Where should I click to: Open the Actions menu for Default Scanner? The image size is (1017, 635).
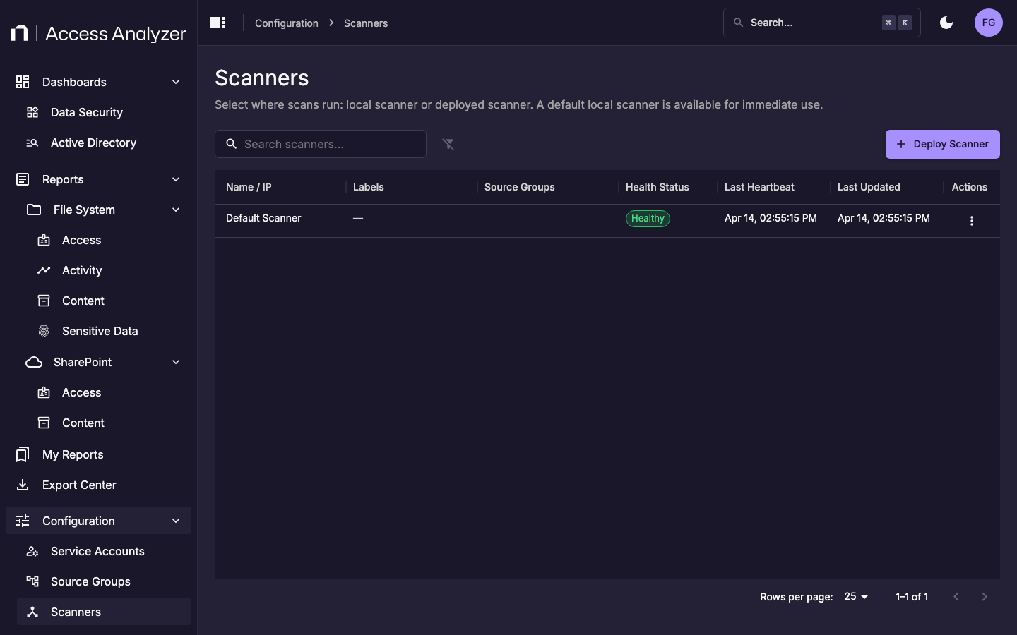click(x=972, y=220)
